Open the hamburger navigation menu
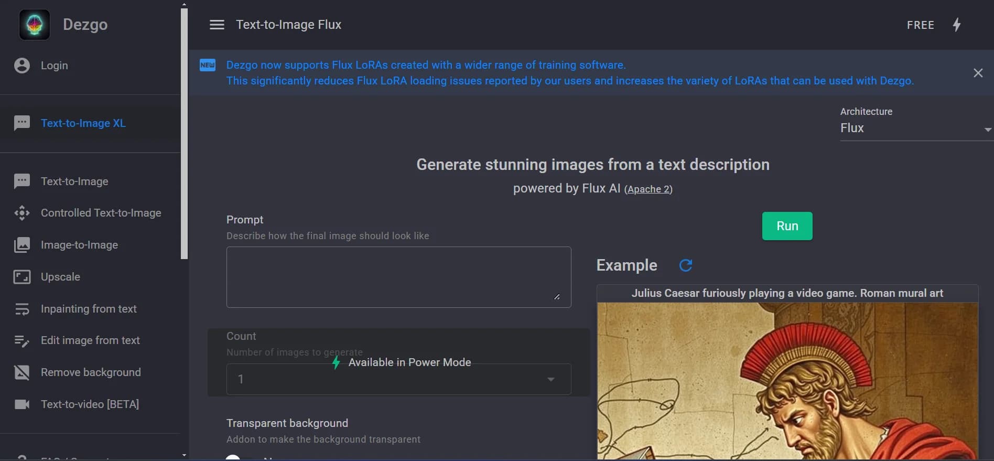The height and width of the screenshot is (461, 994). [217, 25]
